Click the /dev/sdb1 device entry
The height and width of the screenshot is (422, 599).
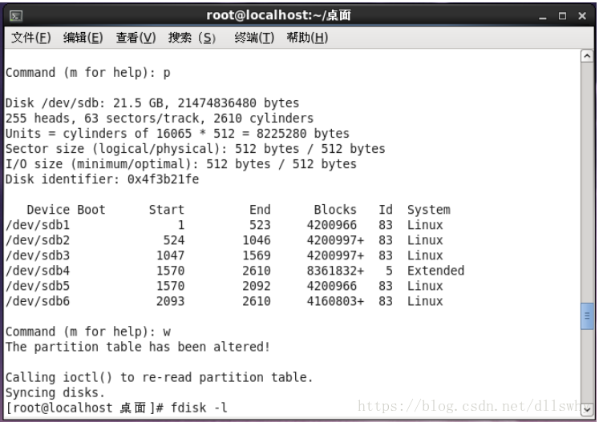(x=38, y=225)
